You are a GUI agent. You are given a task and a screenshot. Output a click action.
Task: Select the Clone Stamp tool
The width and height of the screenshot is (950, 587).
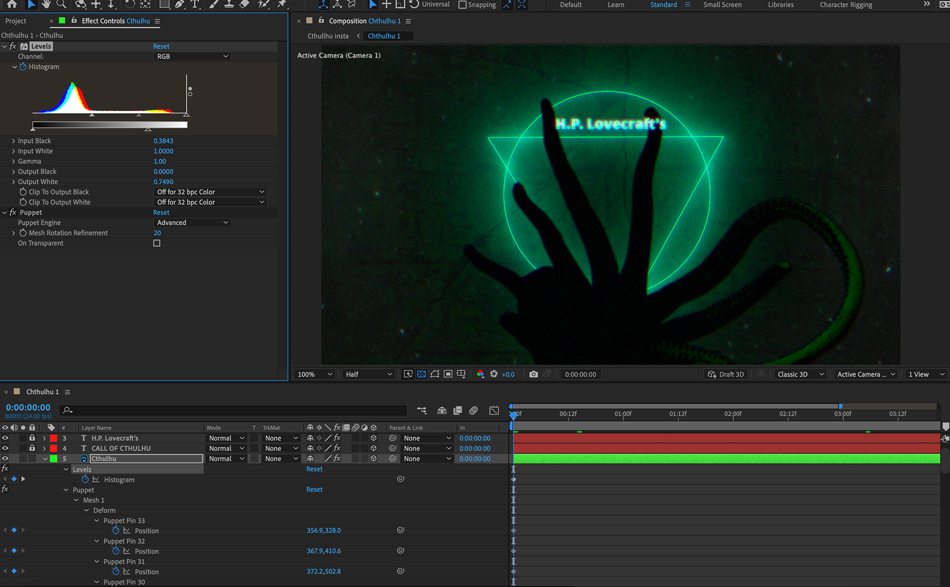(229, 4)
